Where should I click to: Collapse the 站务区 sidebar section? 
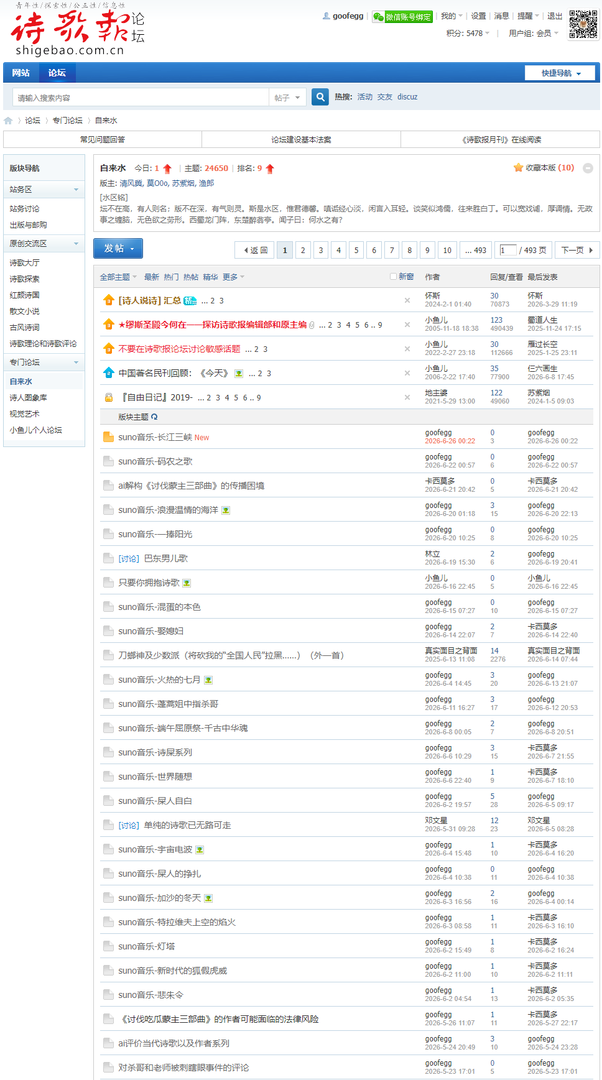(76, 190)
